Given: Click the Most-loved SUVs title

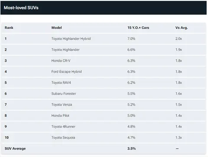Looking at the screenshot, I should [x=21, y=8].
